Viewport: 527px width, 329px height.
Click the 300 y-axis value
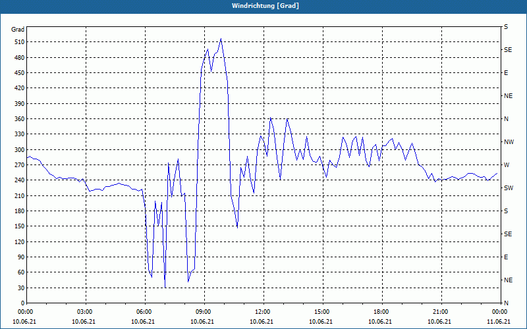(19, 150)
